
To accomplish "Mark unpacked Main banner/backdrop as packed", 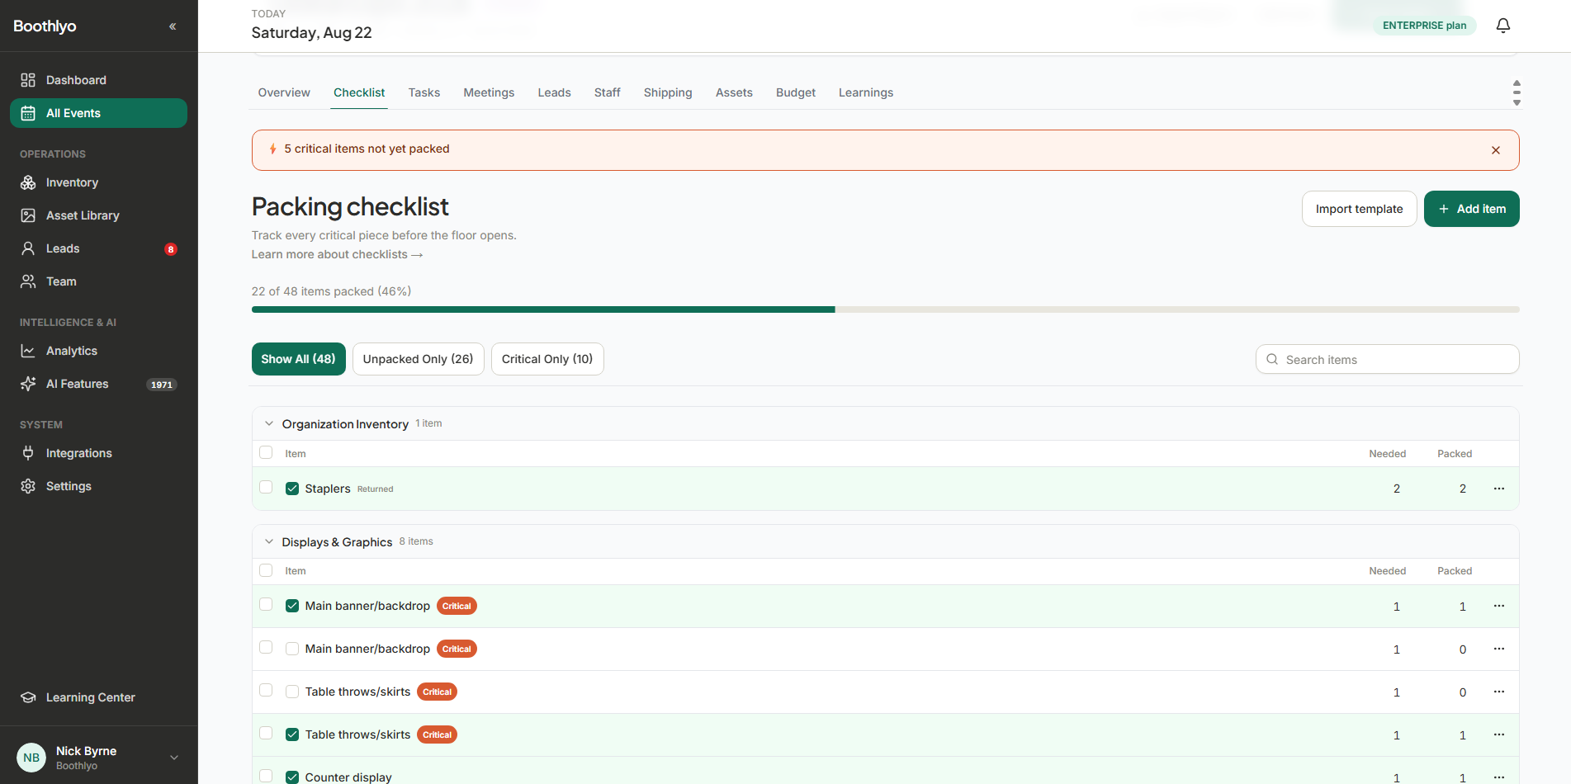I will (292, 649).
